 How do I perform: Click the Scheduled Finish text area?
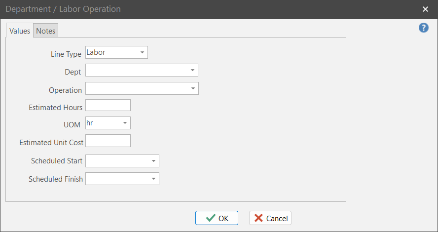pyautogui.click(x=117, y=179)
